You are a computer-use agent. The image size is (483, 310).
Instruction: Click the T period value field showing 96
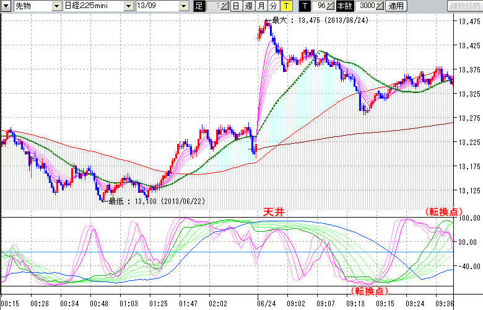pyautogui.click(x=320, y=6)
